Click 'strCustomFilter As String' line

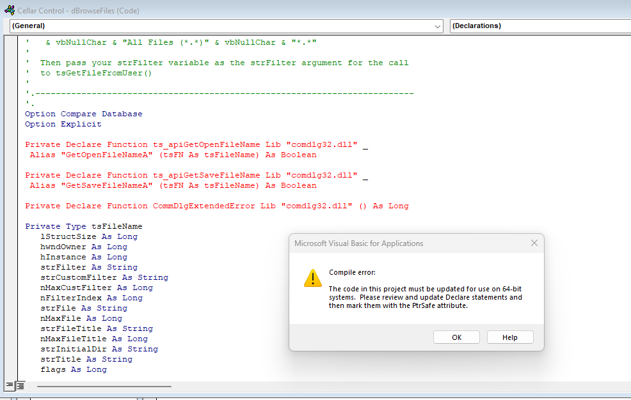(x=104, y=277)
